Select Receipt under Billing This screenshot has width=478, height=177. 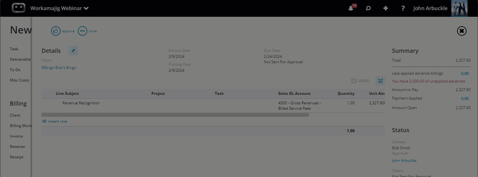click(17, 157)
